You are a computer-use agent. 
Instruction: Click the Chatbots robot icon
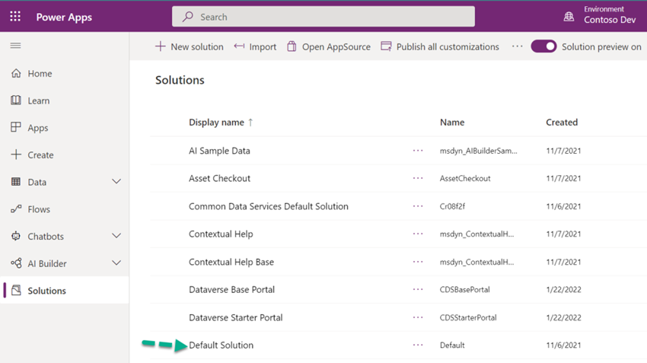click(16, 236)
